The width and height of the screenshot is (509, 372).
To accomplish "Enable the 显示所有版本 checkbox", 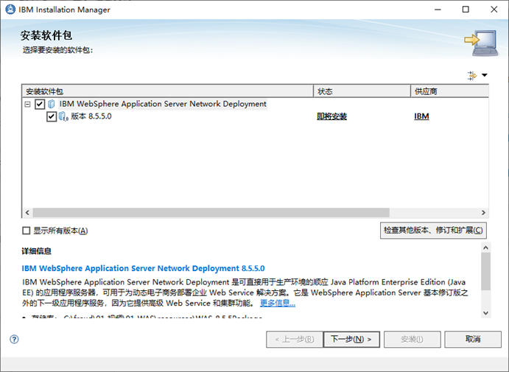I will [x=26, y=231].
